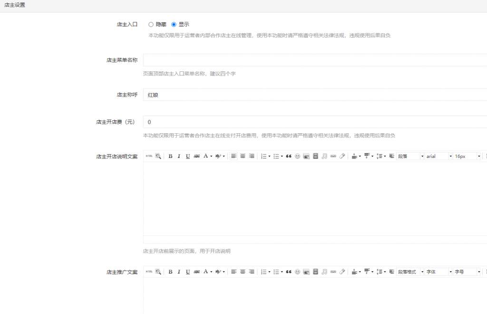Insert an image in the store description editor
Image resolution: width=487 pixels, height=314 pixels.
tap(307, 156)
